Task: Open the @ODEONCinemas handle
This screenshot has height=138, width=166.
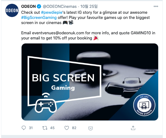Action: coord(60,6)
